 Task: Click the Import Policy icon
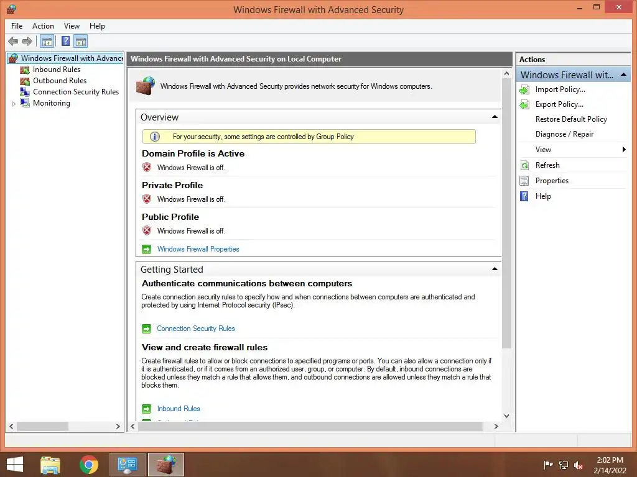[x=524, y=89]
